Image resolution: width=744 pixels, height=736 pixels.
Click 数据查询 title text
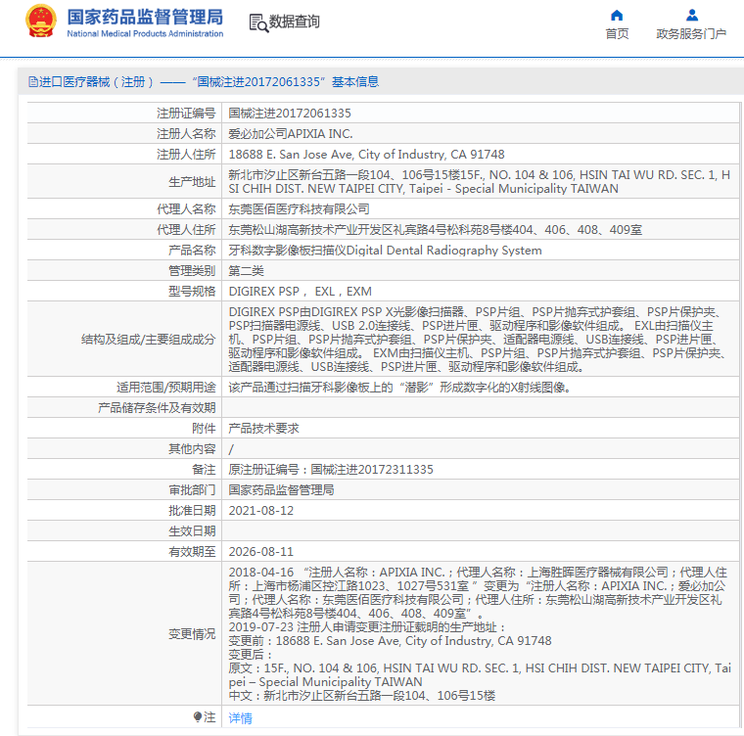pos(295,22)
